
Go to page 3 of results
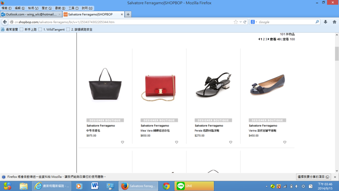(x=266, y=39)
